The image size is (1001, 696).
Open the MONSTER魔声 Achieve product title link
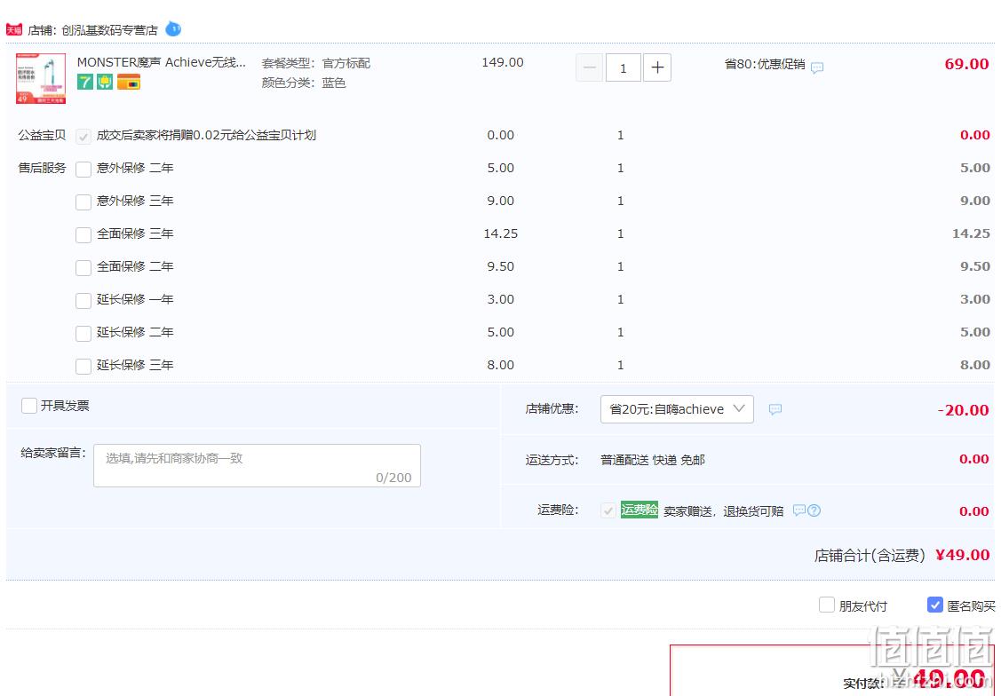[x=162, y=62]
